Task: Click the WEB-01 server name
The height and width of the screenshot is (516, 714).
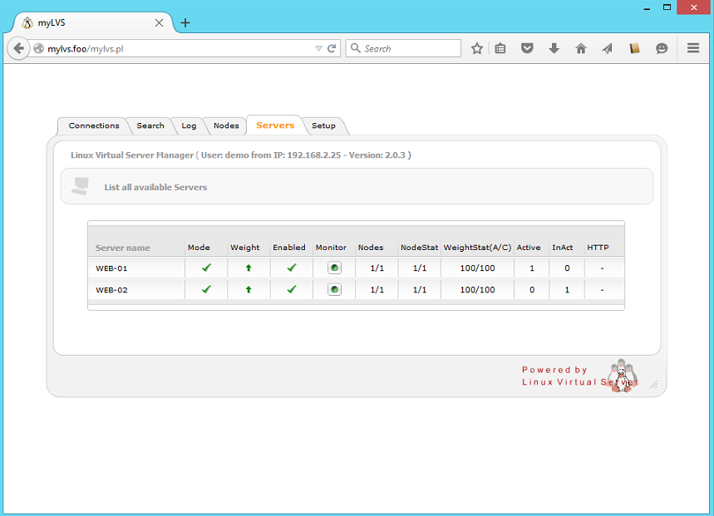Action: (111, 268)
